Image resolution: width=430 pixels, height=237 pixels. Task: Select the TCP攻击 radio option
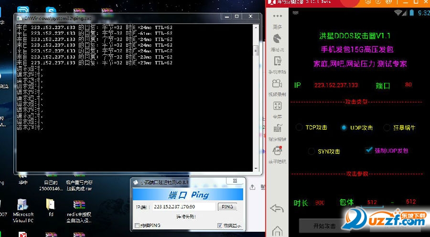pos(312,127)
